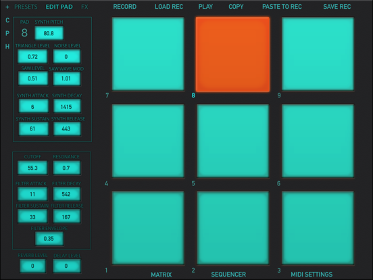Click the Filter Decay value 542
373x280 pixels.
tap(66, 194)
